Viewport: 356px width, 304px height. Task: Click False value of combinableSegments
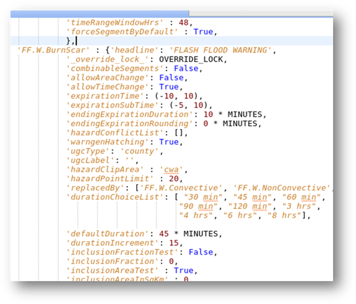pyautogui.click(x=186, y=68)
